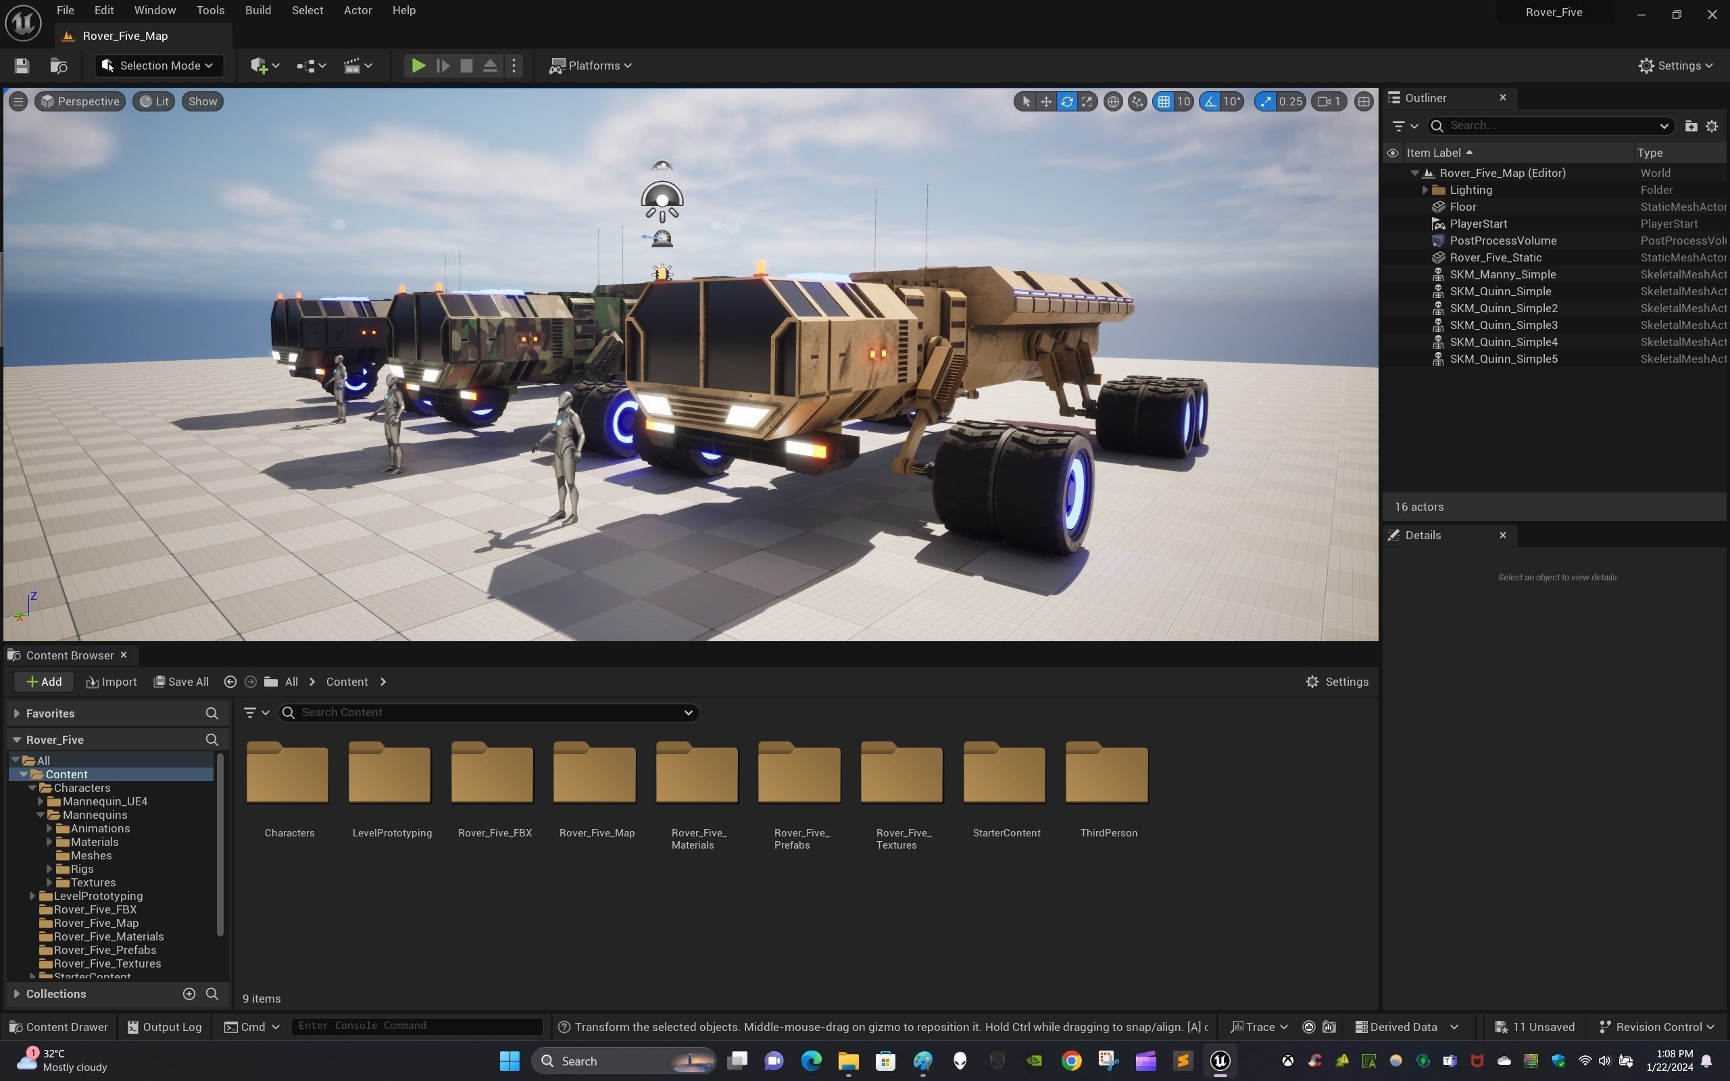Select the Translate tool in viewport

click(1046, 101)
